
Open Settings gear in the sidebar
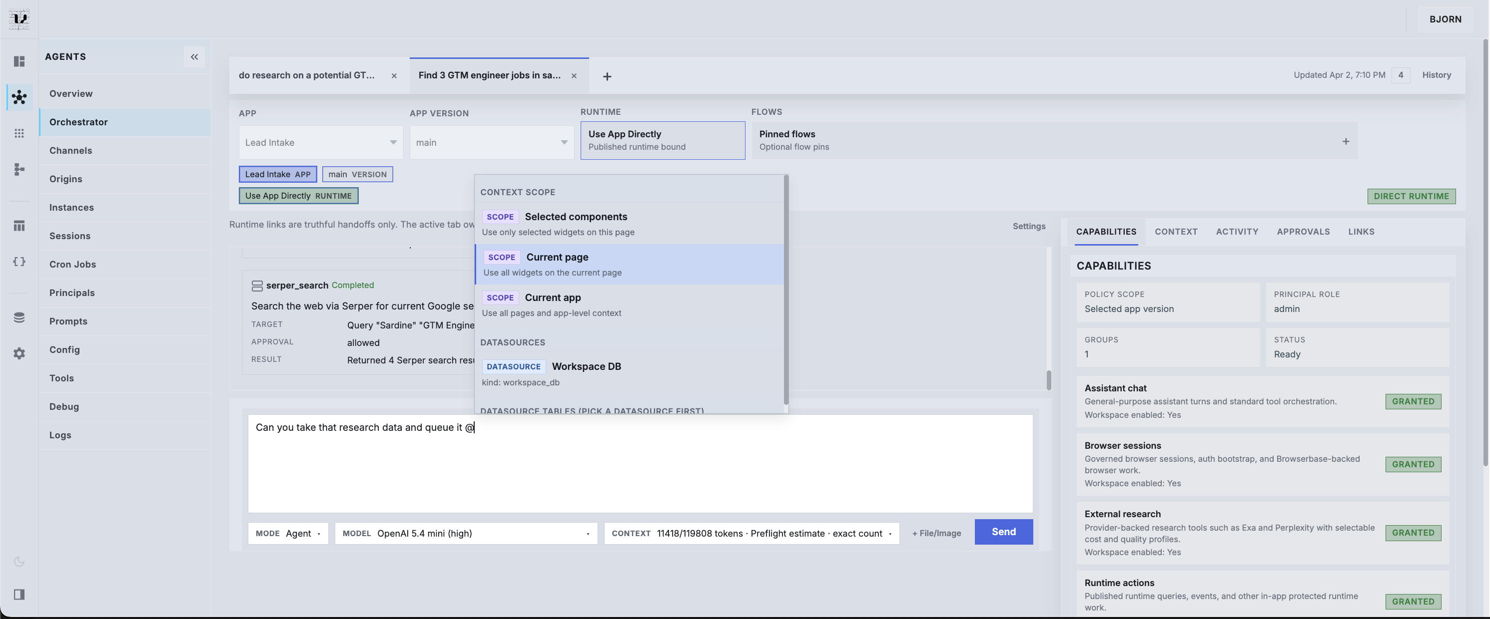[19, 353]
